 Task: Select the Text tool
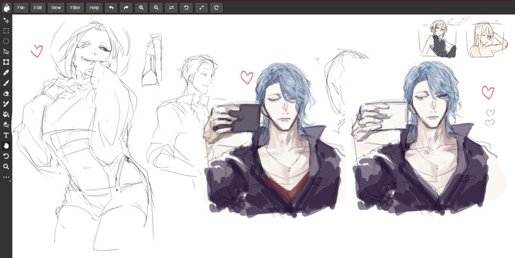[x=6, y=135]
